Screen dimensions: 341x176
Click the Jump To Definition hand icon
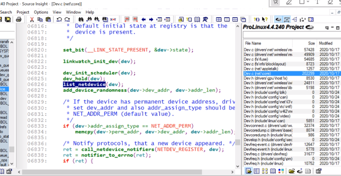pyautogui.click(x=181, y=19)
